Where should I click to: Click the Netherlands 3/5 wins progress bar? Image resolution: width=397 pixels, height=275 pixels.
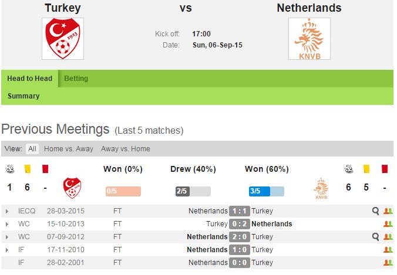pyautogui.click(x=267, y=191)
